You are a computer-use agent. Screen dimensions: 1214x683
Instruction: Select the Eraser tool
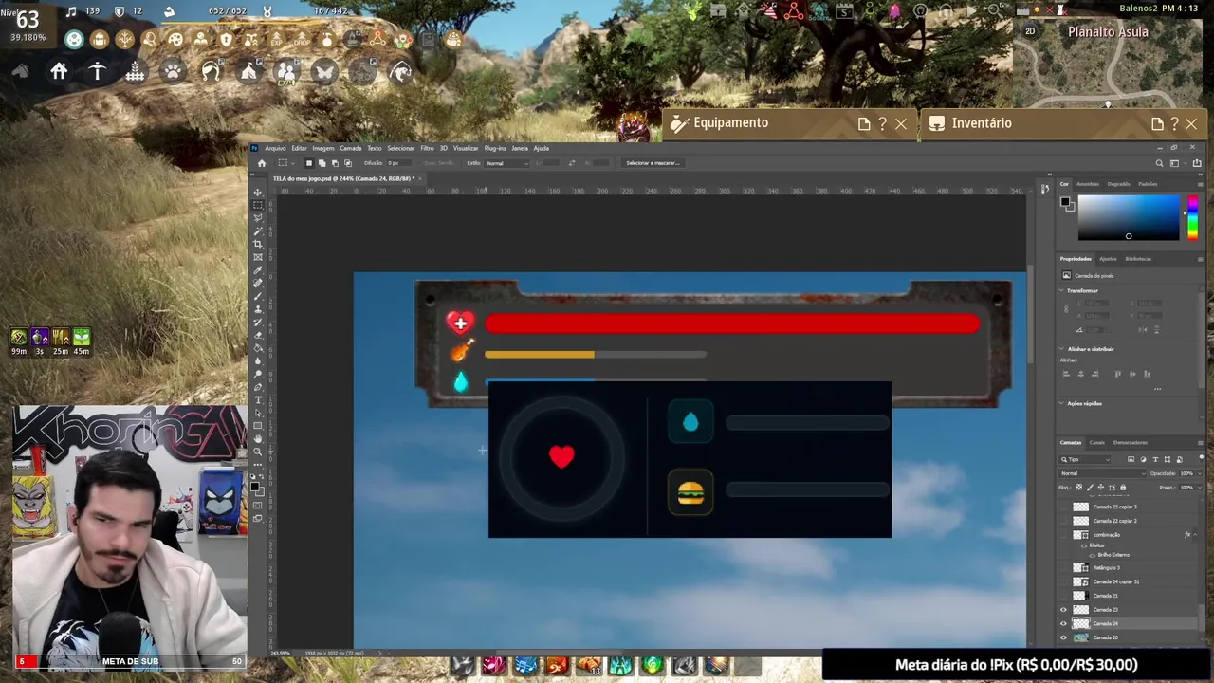click(x=258, y=334)
